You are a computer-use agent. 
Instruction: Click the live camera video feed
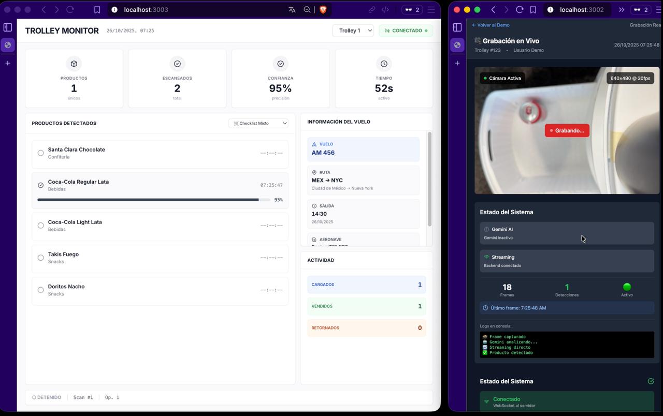coord(567,130)
